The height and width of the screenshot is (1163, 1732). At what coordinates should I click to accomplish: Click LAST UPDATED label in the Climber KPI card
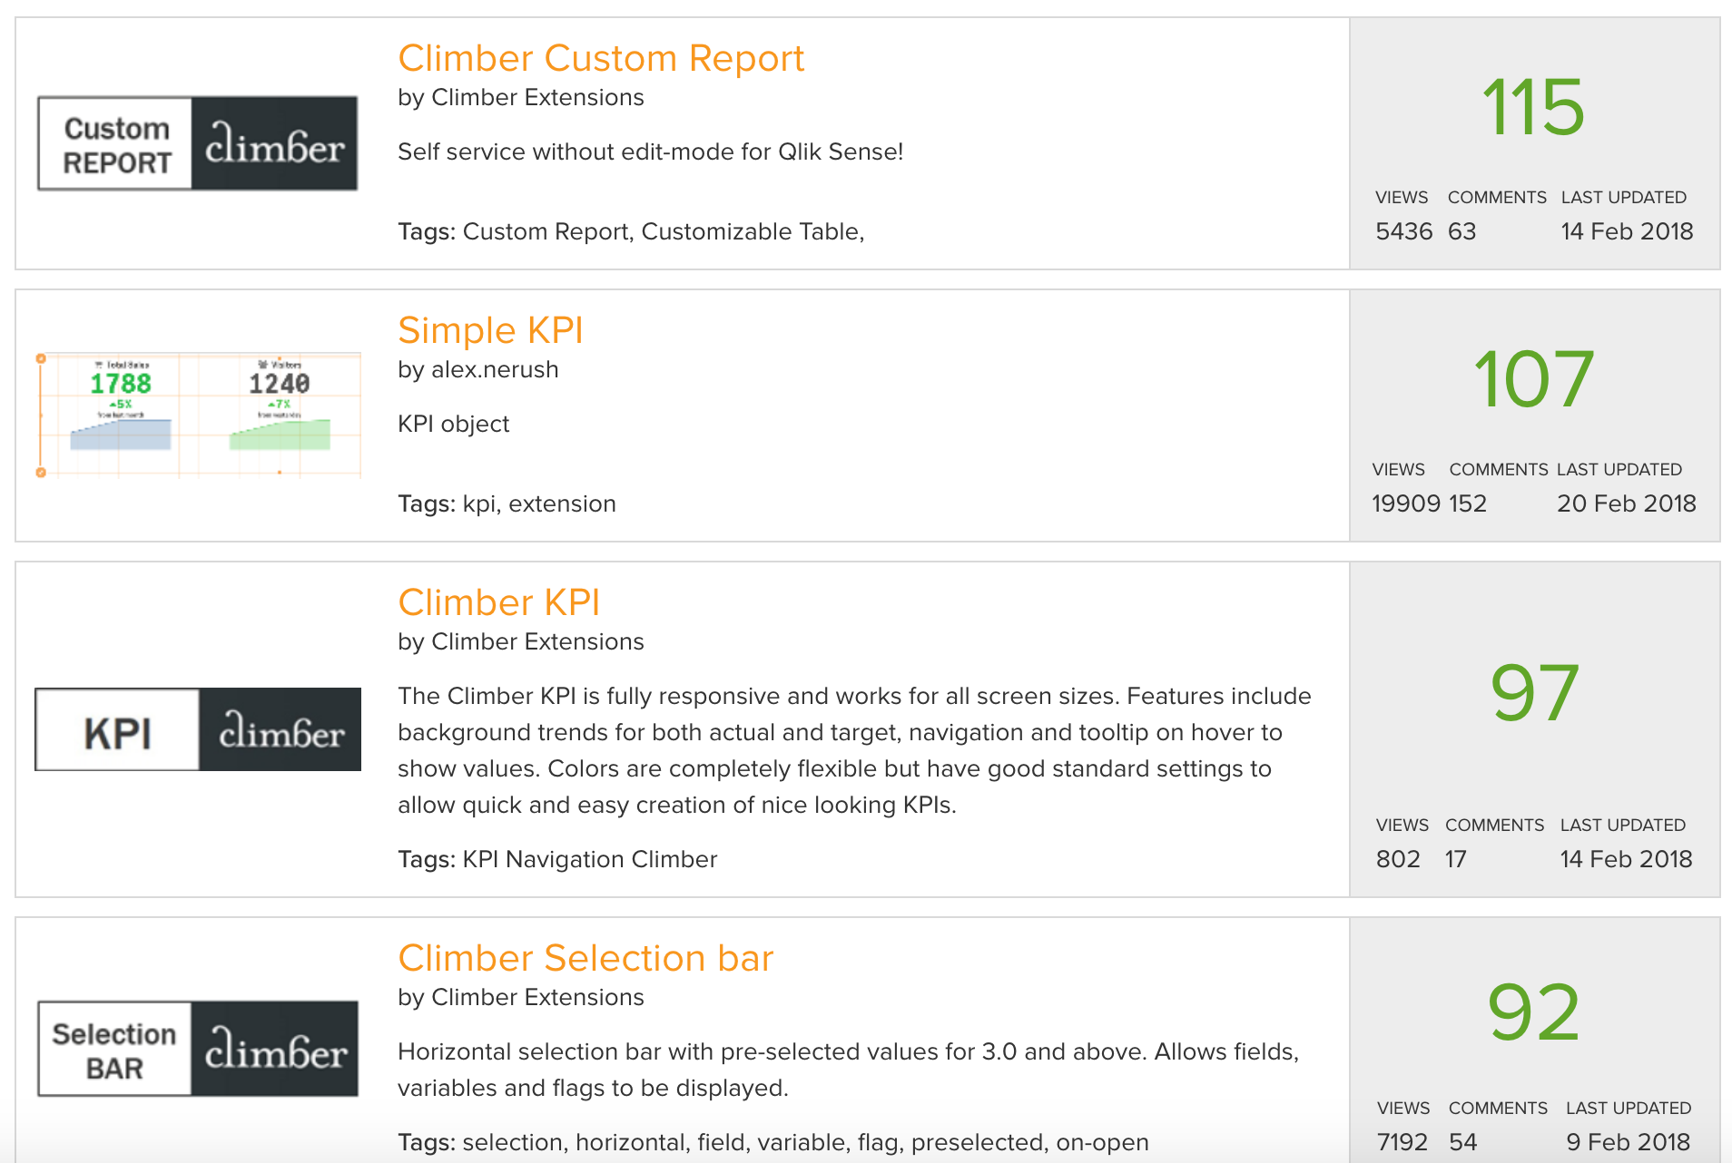tap(1623, 826)
